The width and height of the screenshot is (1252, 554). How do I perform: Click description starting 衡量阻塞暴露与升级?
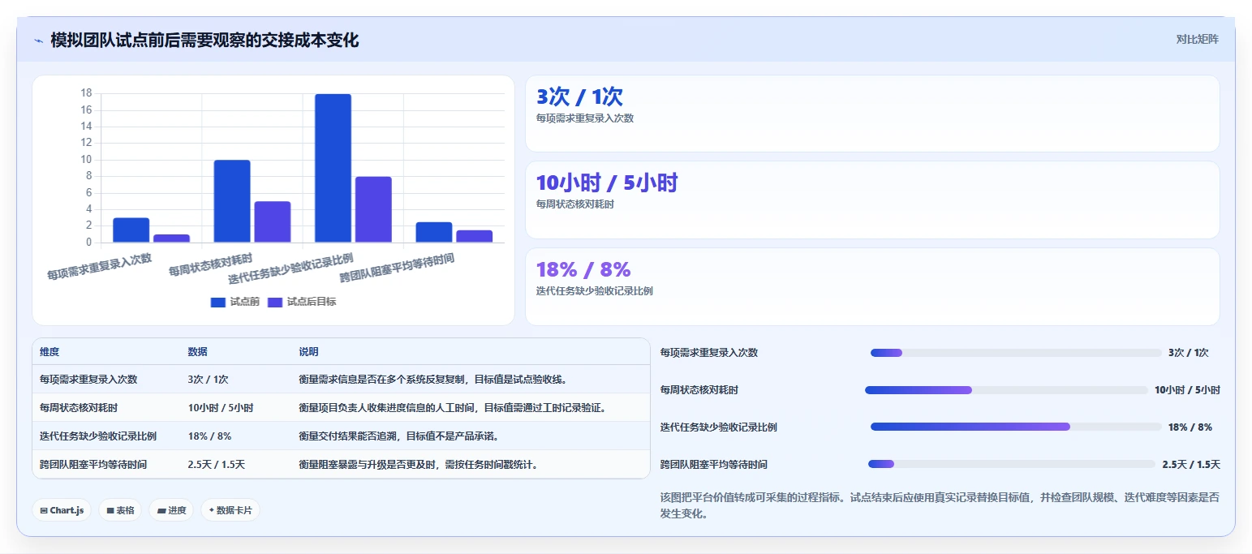coord(419,465)
